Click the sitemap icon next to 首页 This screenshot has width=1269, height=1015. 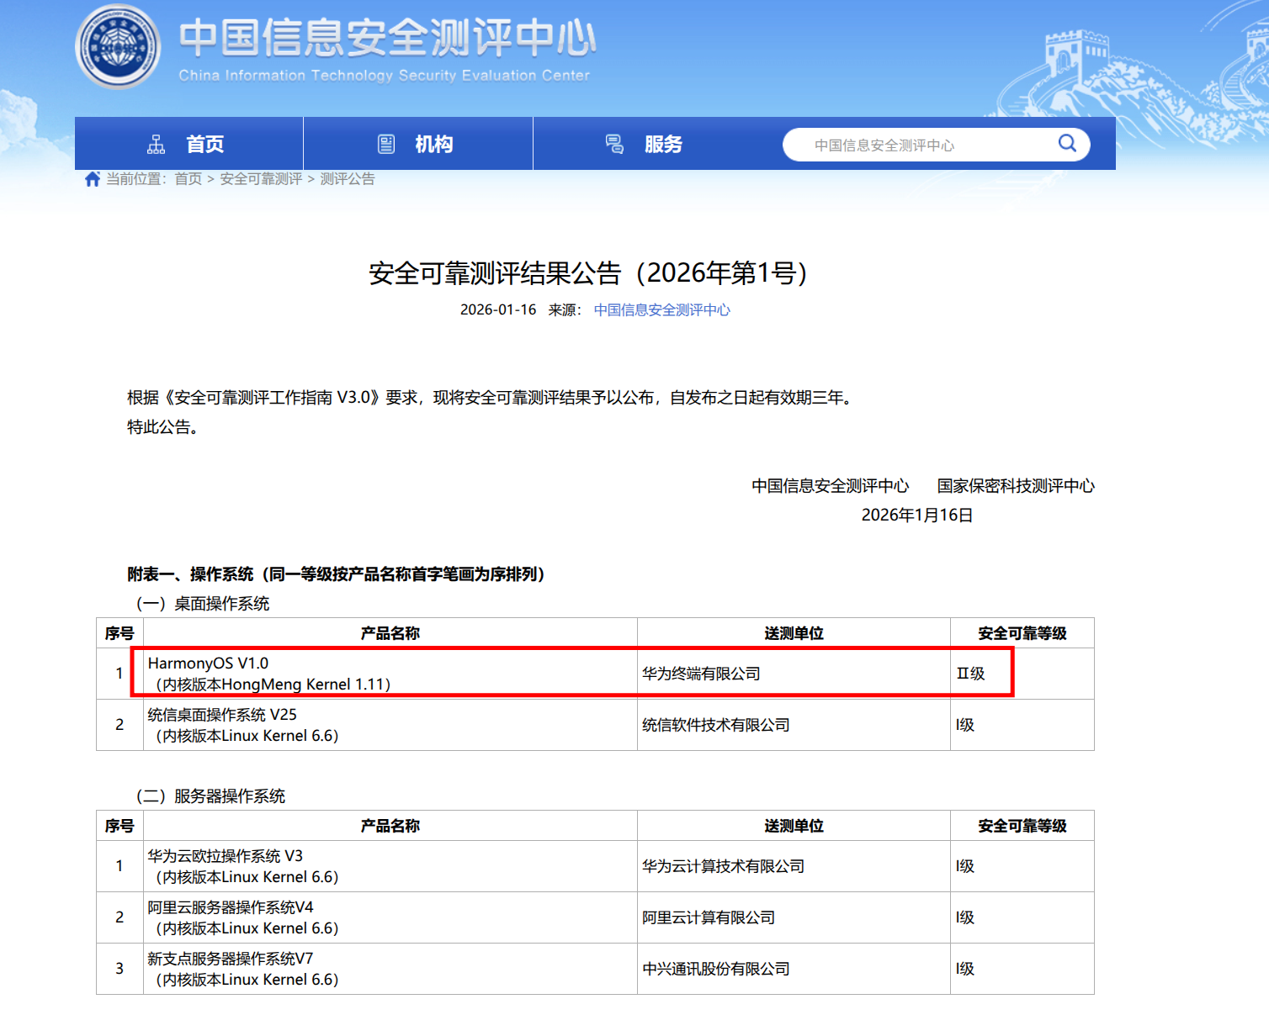[x=157, y=145]
